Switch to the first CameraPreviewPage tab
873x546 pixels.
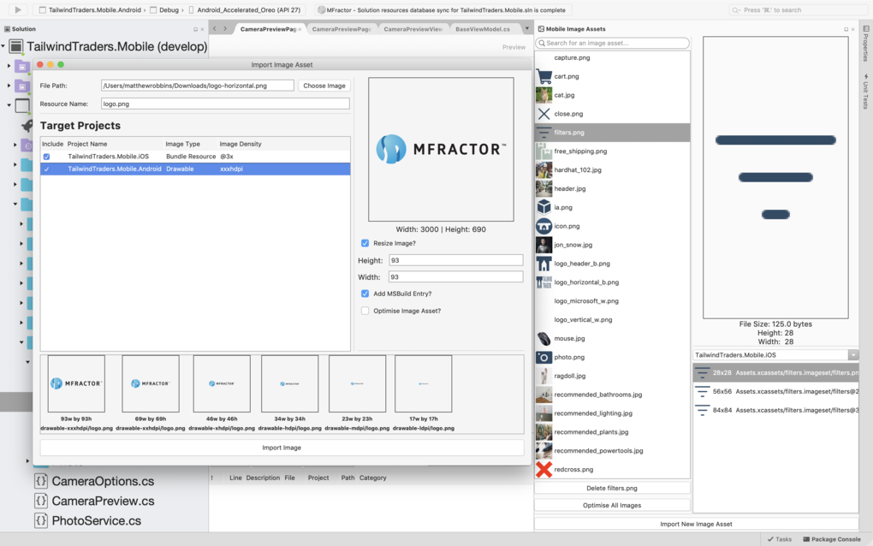tap(269, 29)
